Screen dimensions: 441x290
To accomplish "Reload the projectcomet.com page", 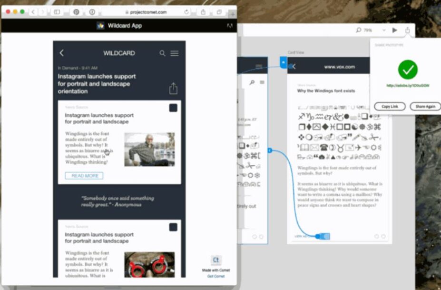I will click(186, 12).
